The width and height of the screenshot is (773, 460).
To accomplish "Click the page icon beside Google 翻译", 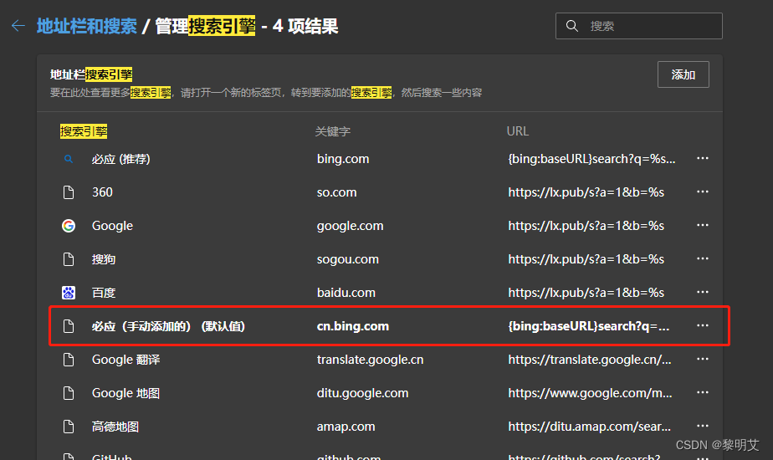I will coord(69,360).
